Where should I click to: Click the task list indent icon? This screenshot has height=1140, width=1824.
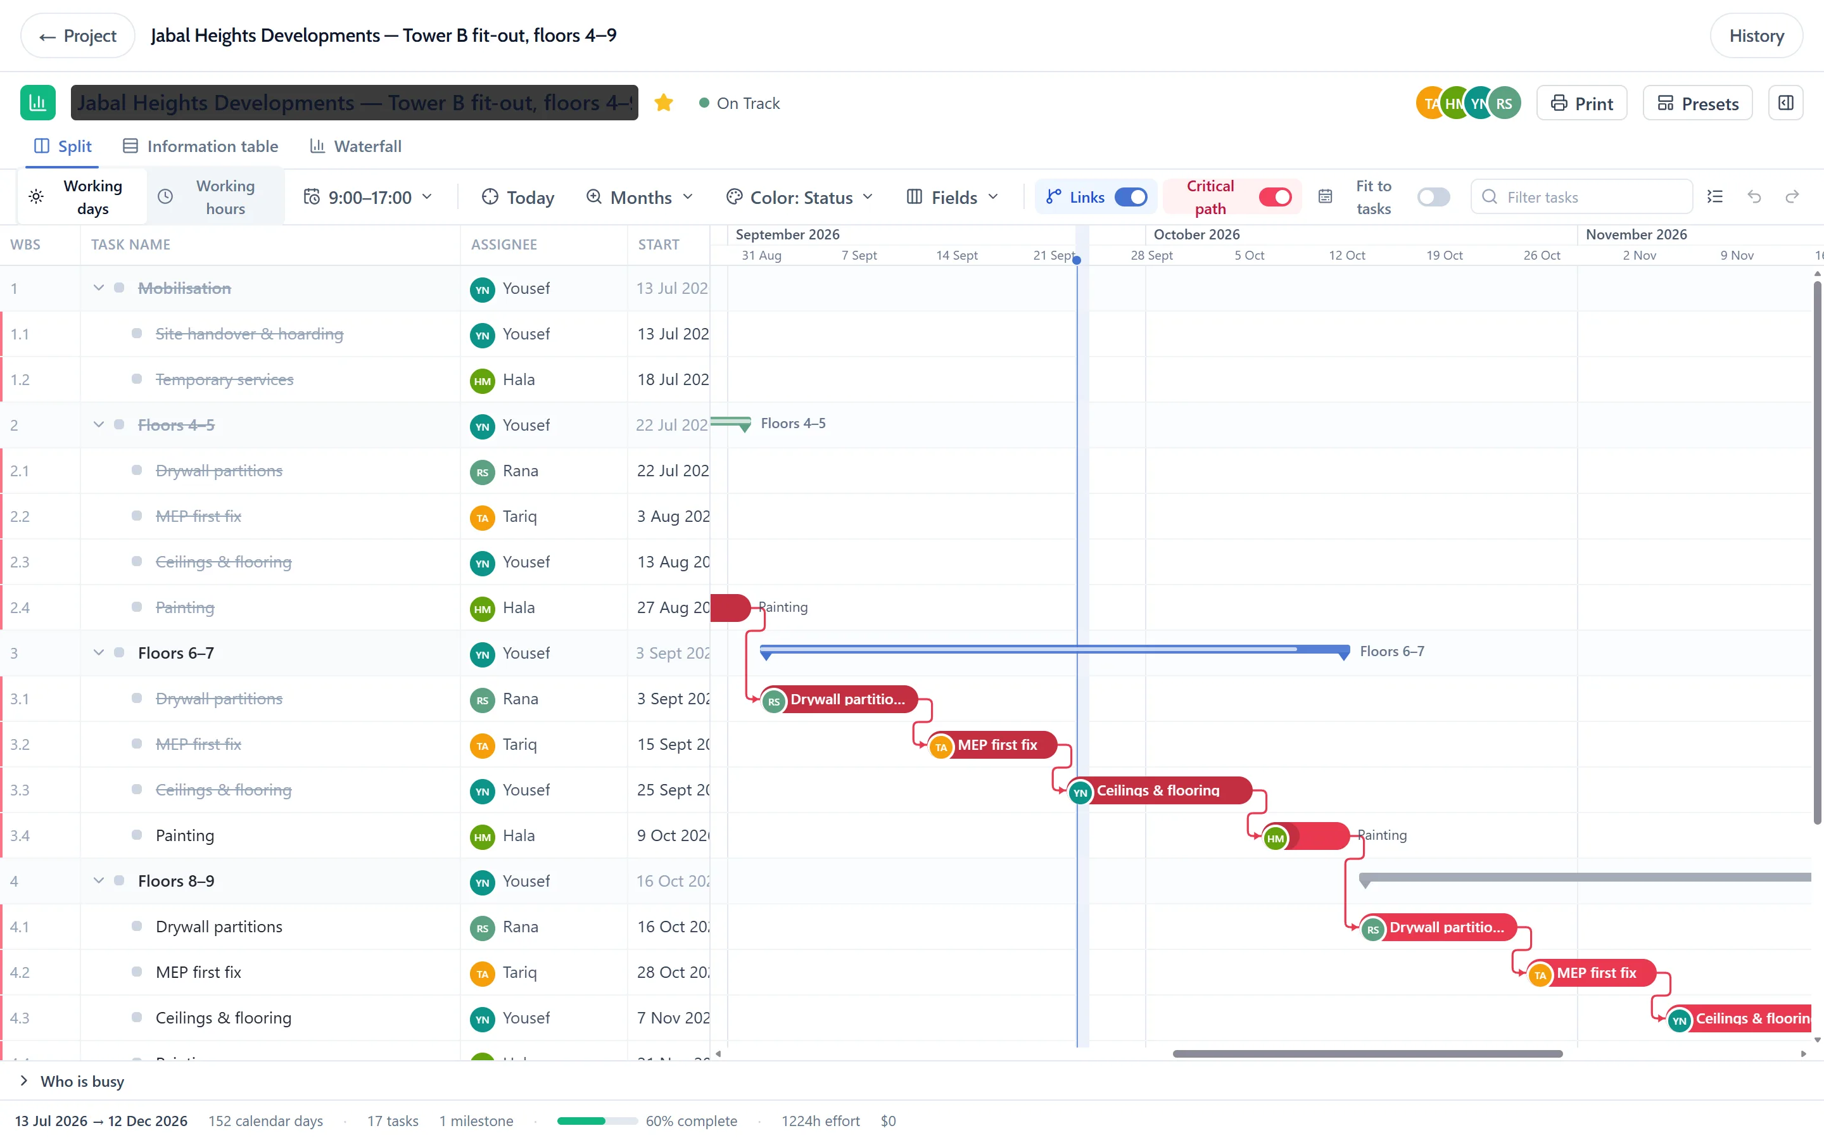tap(1714, 197)
